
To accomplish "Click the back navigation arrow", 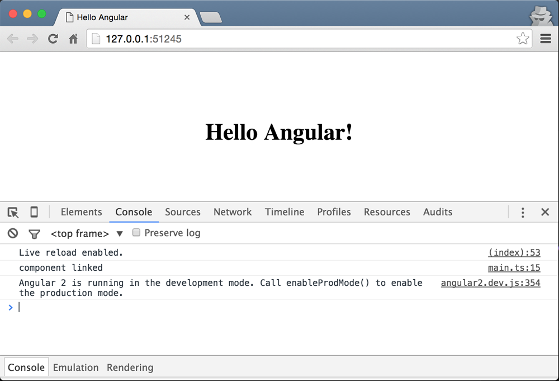I will pos(12,39).
